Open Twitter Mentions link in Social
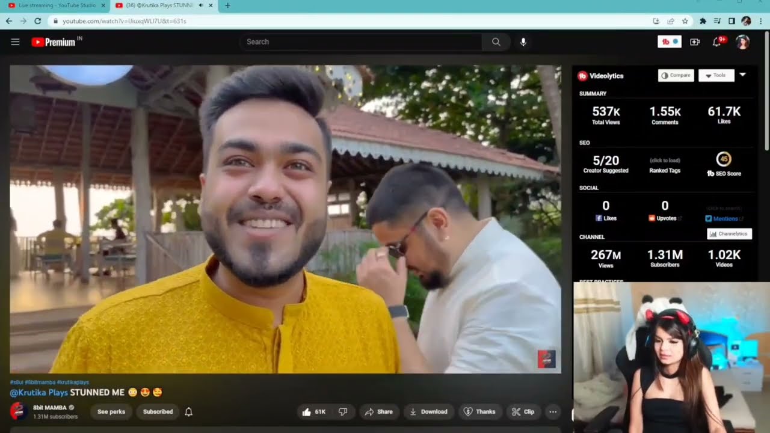 (724, 218)
